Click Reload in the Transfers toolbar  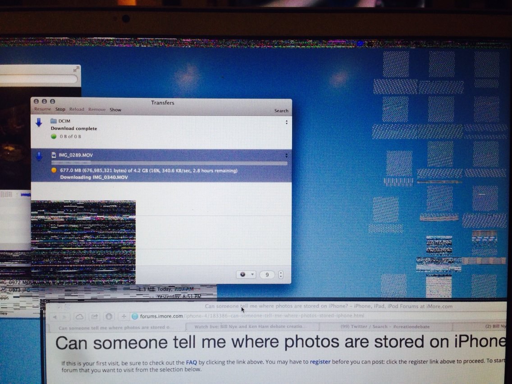(x=77, y=110)
